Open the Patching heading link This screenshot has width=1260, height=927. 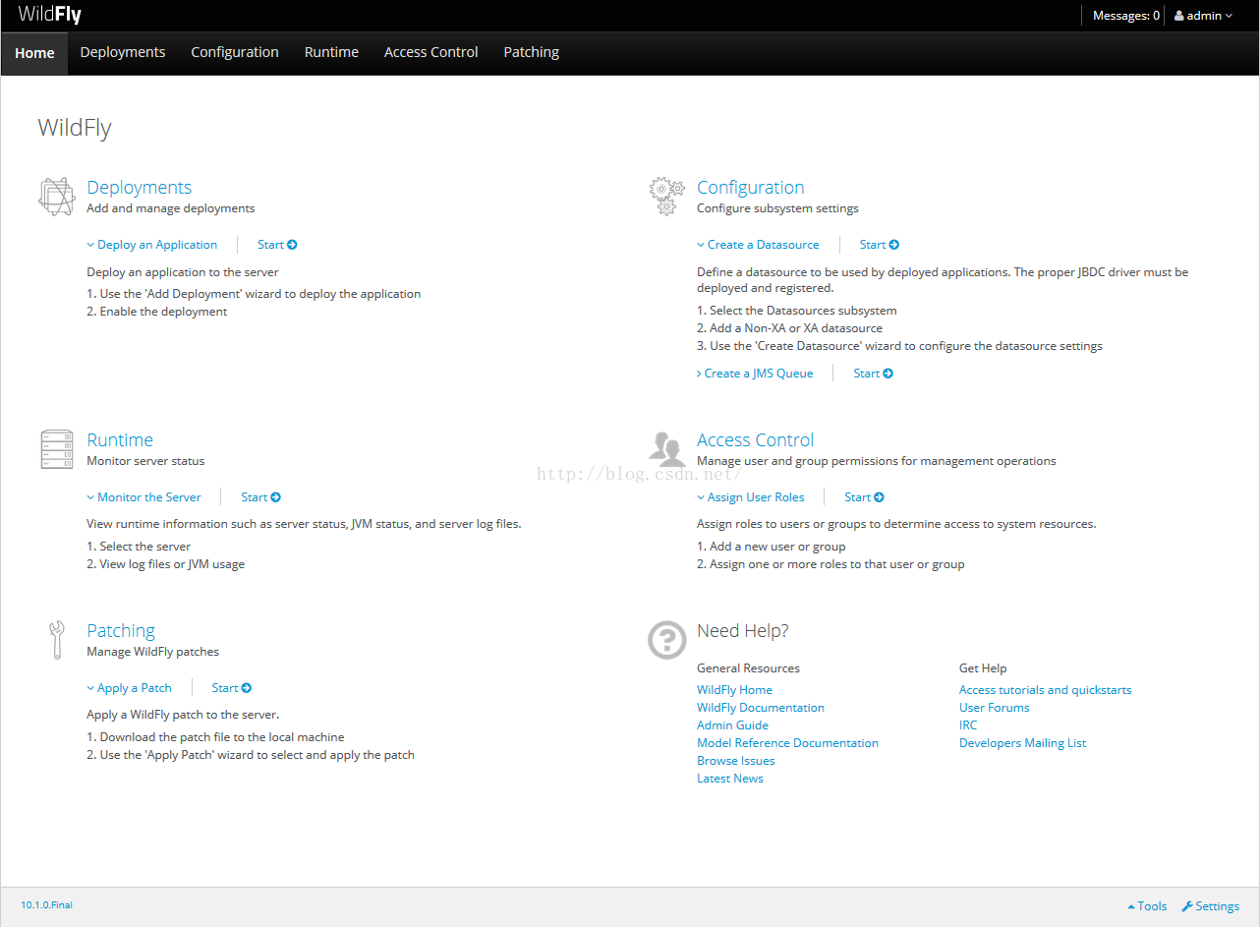coord(121,631)
